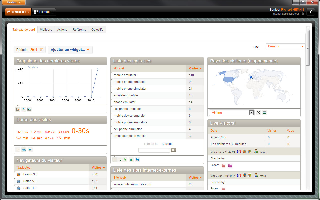Viewport: 320px width, 200px height.
Task: Click more... link on 11:42:24 visit
Action: 264,152
